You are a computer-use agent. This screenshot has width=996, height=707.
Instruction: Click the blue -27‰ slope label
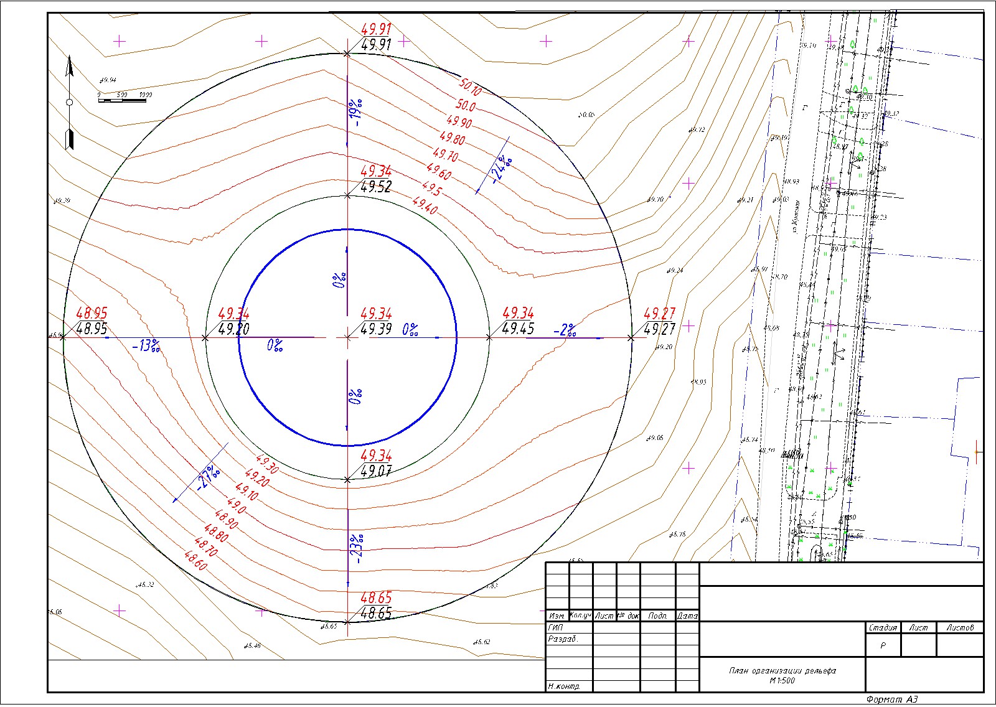pos(209,478)
